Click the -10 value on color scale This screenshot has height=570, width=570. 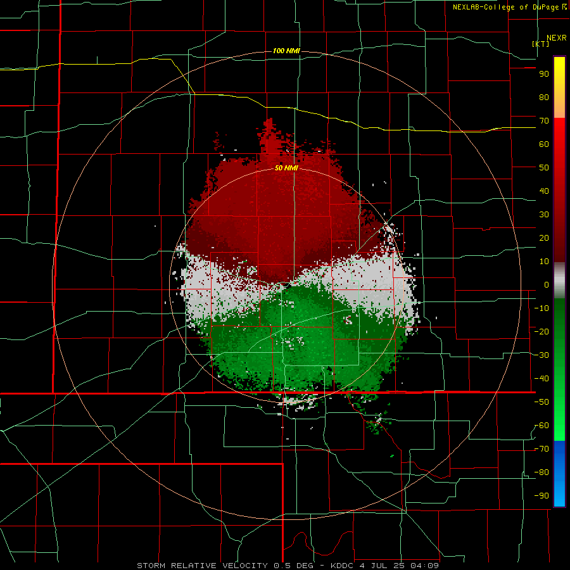click(541, 308)
